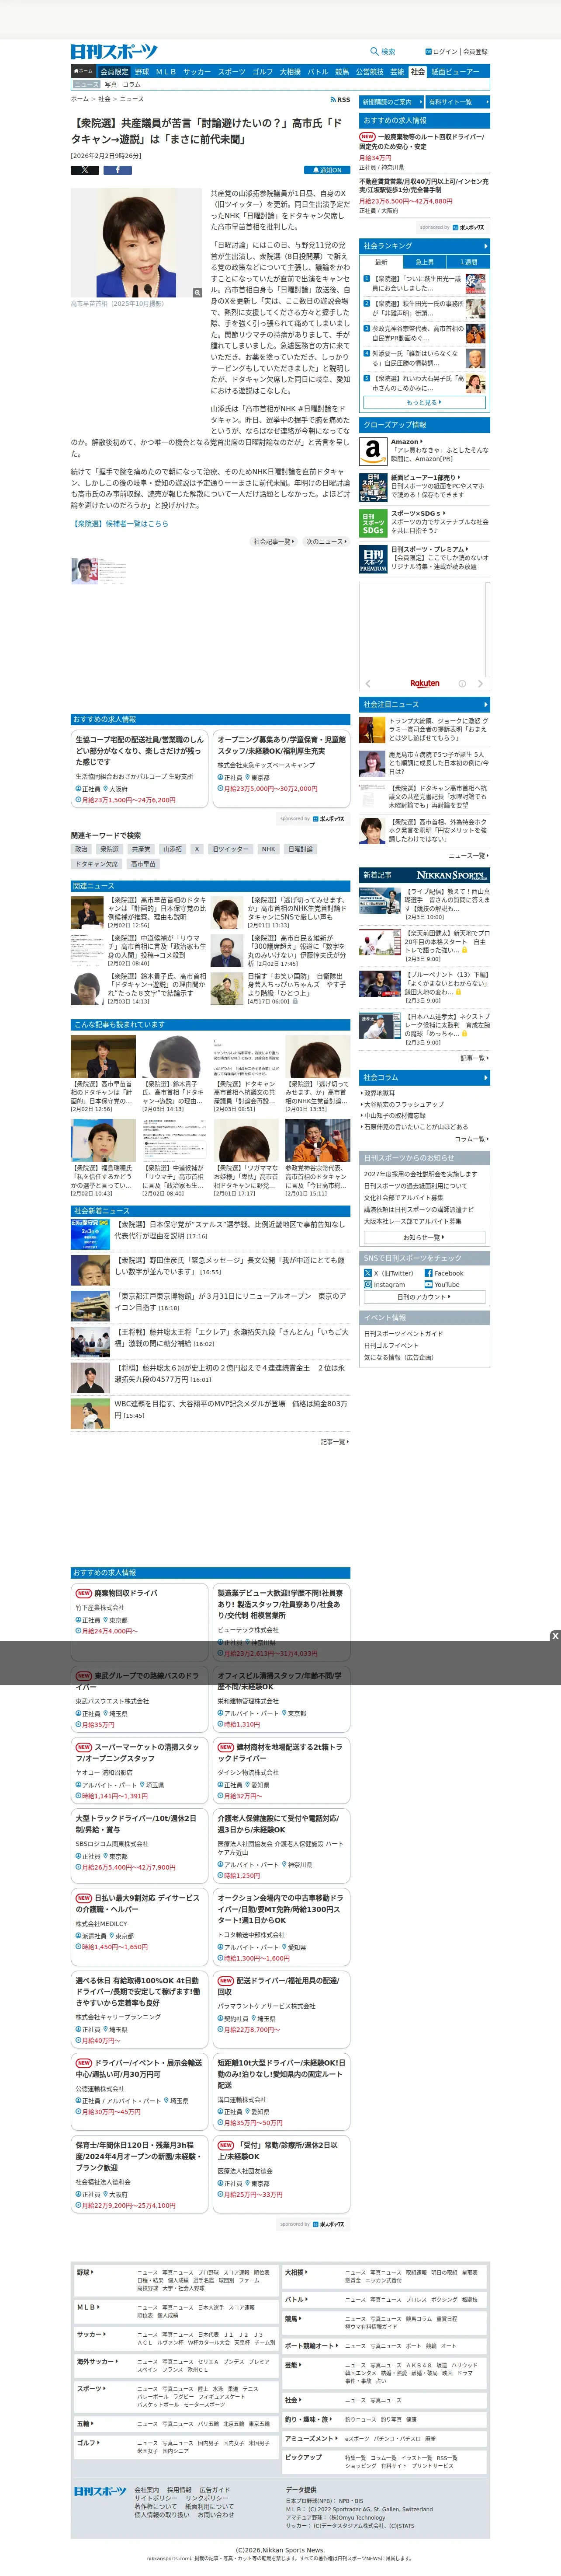Open the 日刊スポーツ SDGs green icon
Image resolution: width=561 pixels, height=2576 pixels.
tap(372, 523)
